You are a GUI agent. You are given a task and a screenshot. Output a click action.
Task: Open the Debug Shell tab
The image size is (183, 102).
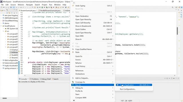[x=45, y=79]
